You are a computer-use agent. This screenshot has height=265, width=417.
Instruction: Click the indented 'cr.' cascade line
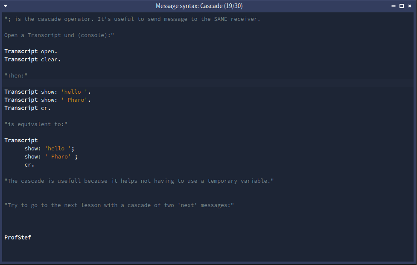click(29, 164)
